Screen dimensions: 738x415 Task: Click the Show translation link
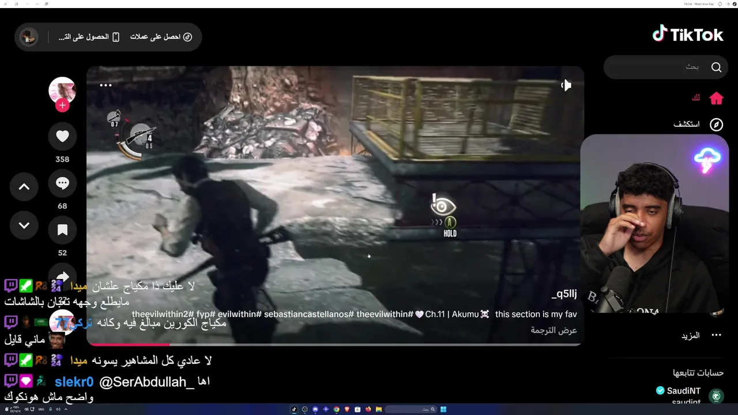pyautogui.click(x=553, y=330)
